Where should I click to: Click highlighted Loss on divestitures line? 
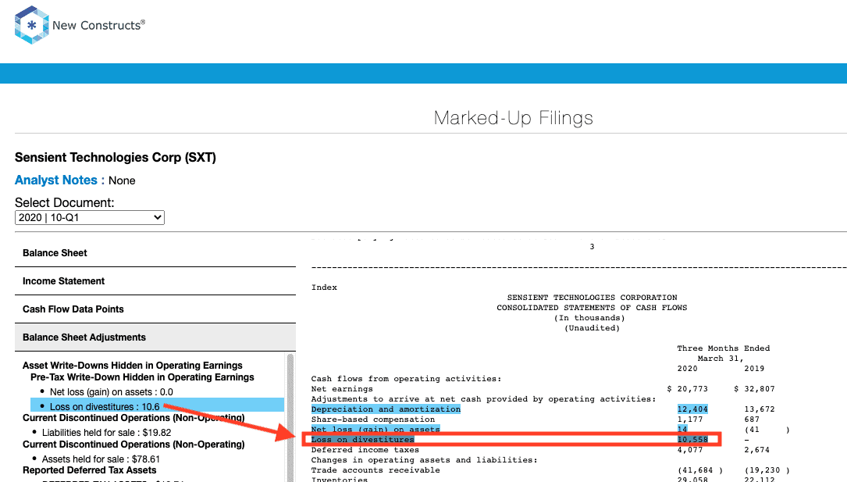coord(362,439)
